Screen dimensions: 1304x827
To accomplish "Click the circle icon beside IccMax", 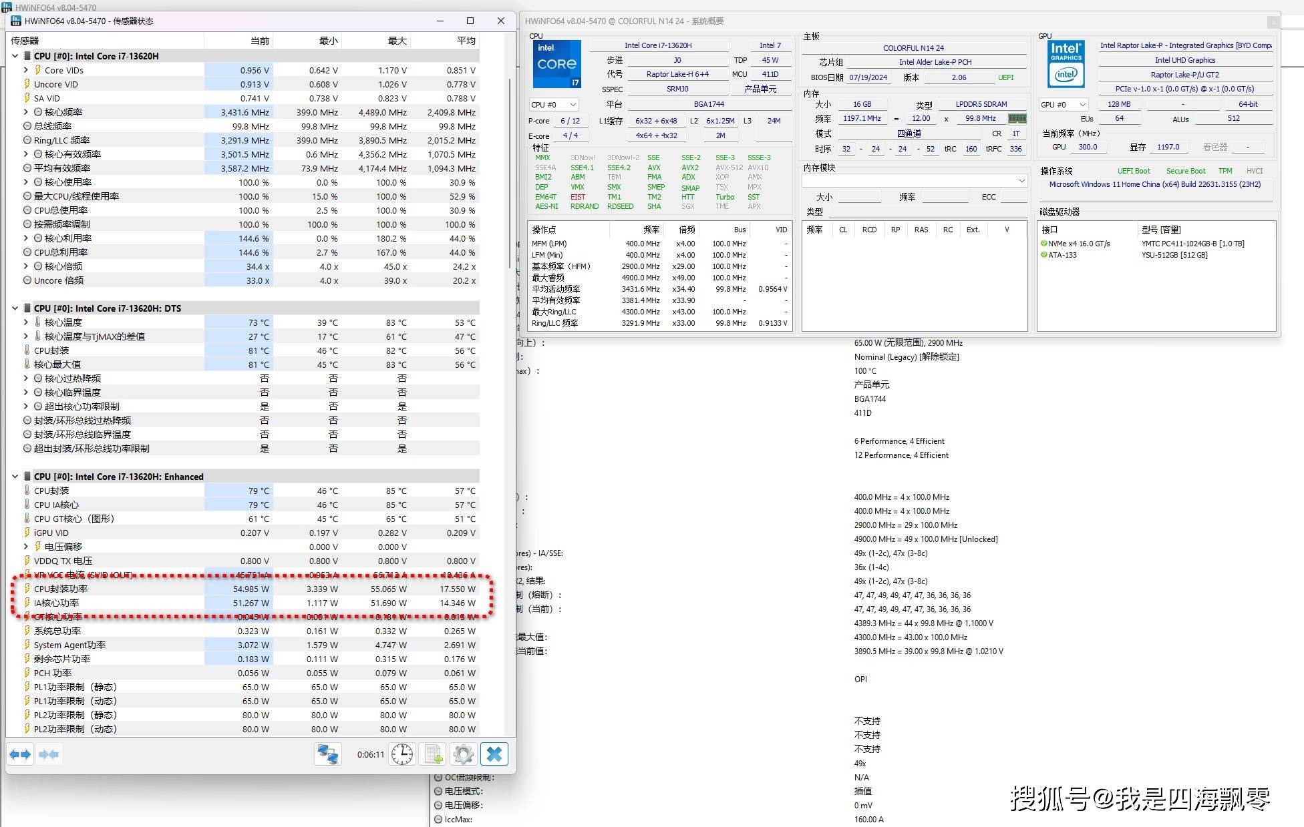I will point(438,819).
